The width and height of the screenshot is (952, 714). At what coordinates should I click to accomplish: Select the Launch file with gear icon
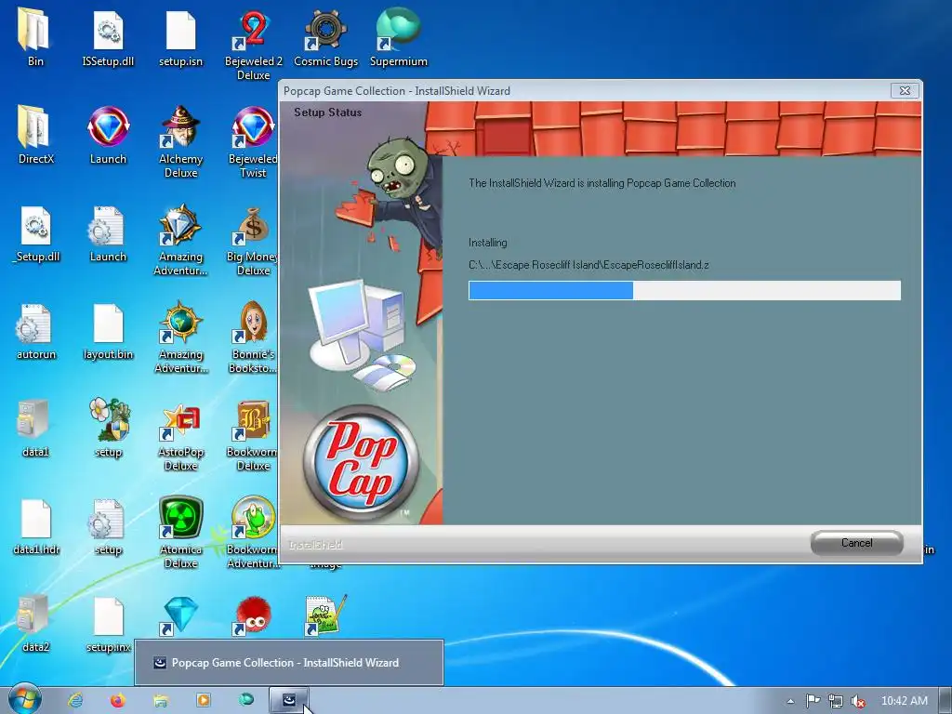click(108, 233)
